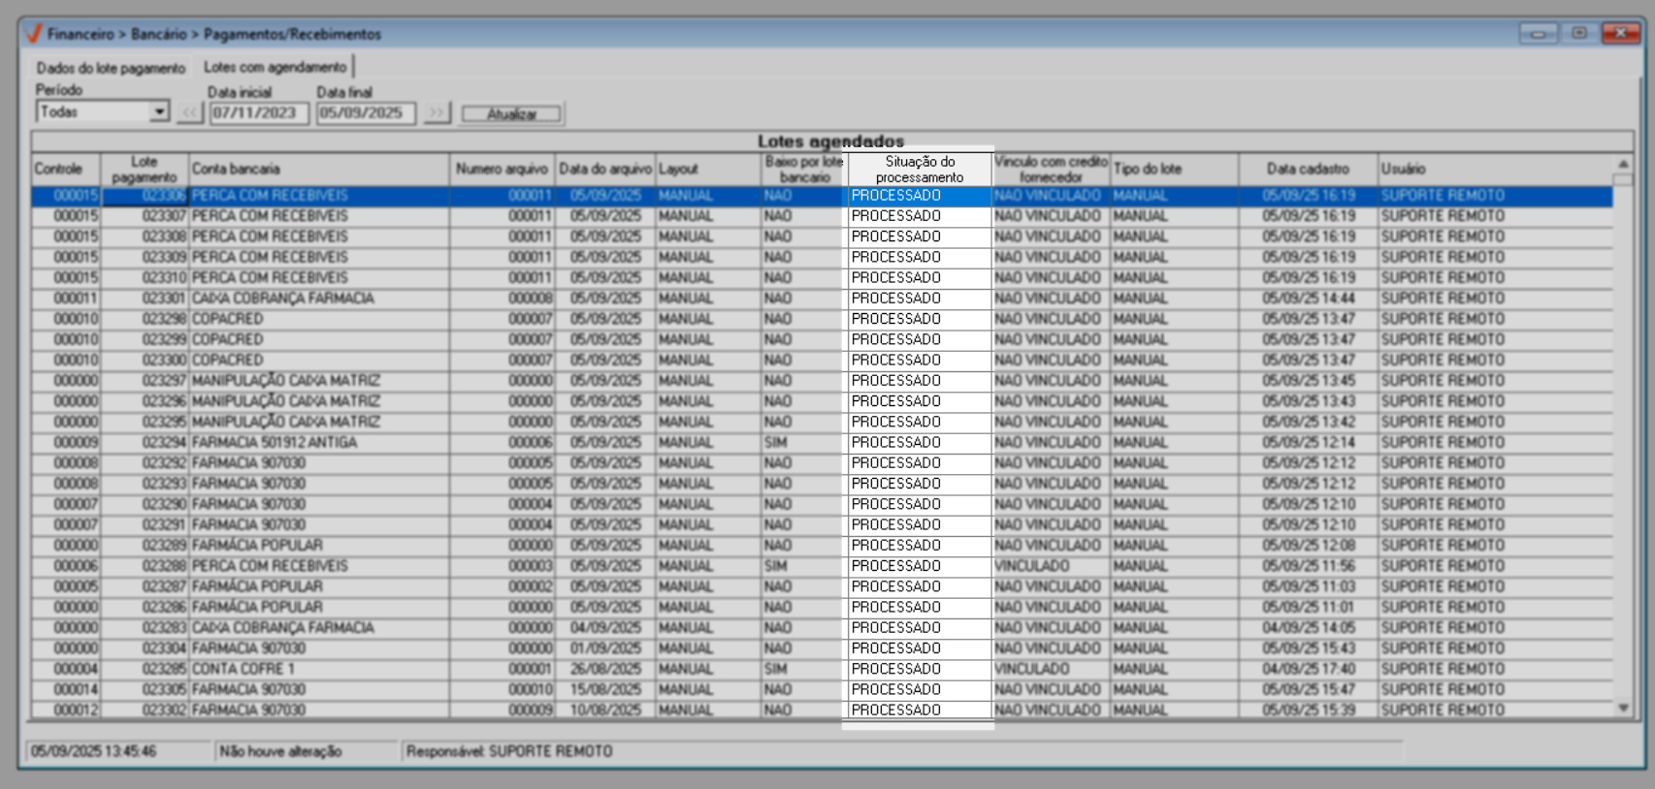The width and height of the screenshot is (1655, 789).
Task: Click the 26/08/2025 file date cell
Action: tap(605, 669)
